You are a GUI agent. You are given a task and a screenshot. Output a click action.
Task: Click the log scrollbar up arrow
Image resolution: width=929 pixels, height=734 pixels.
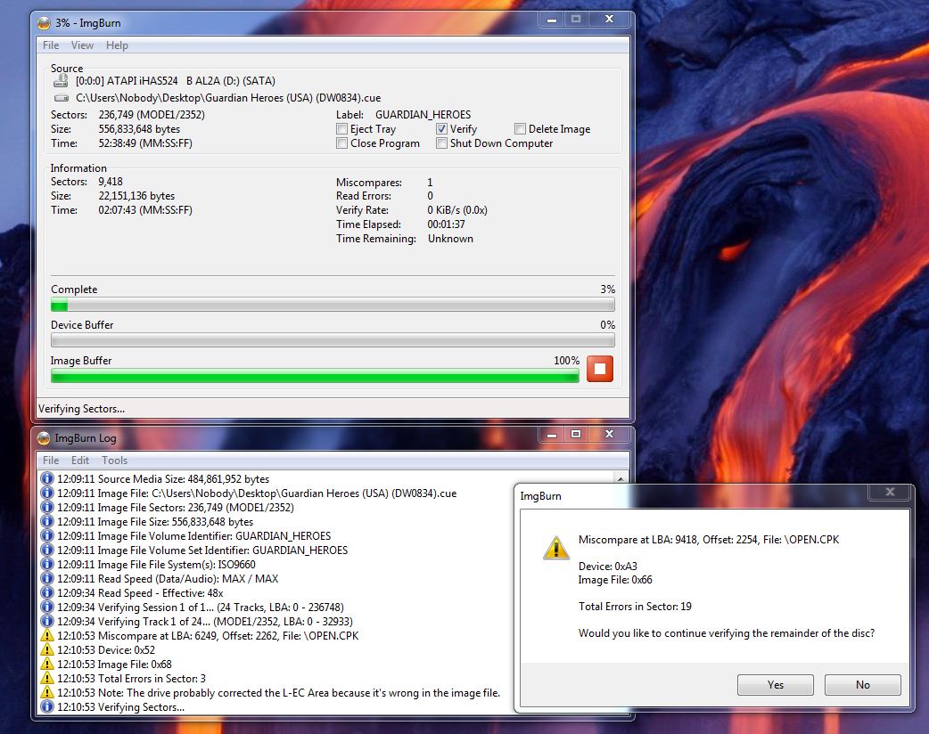(621, 479)
